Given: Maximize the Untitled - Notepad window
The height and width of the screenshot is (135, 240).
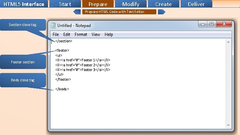Looking at the screenshot, I should pyautogui.click(x=212, y=24).
